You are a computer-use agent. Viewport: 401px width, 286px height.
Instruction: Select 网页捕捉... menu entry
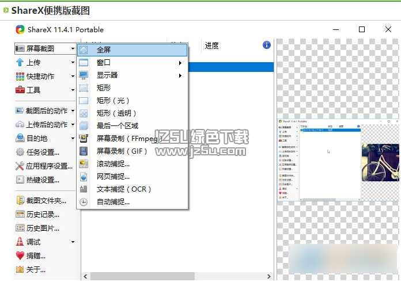point(133,177)
